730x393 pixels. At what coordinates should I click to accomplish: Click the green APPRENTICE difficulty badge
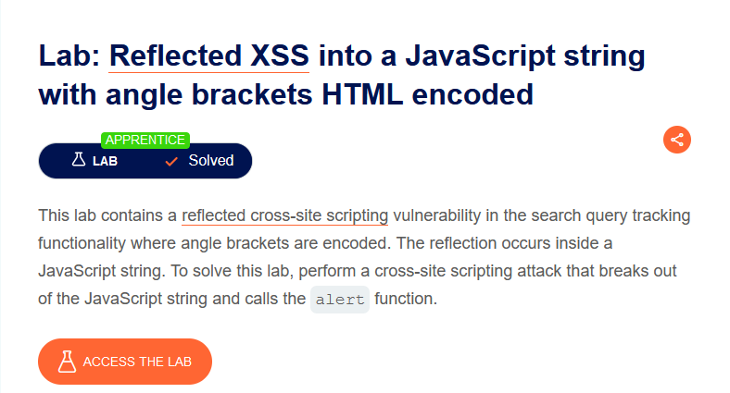145,140
